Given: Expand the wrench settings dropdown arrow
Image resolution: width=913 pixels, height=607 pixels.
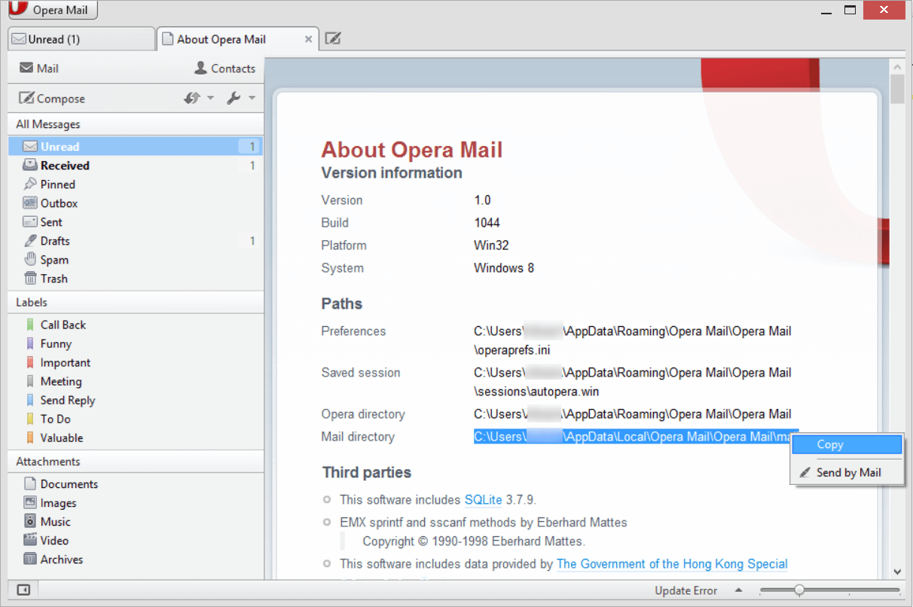Looking at the screenshot, I should [252, 98].
